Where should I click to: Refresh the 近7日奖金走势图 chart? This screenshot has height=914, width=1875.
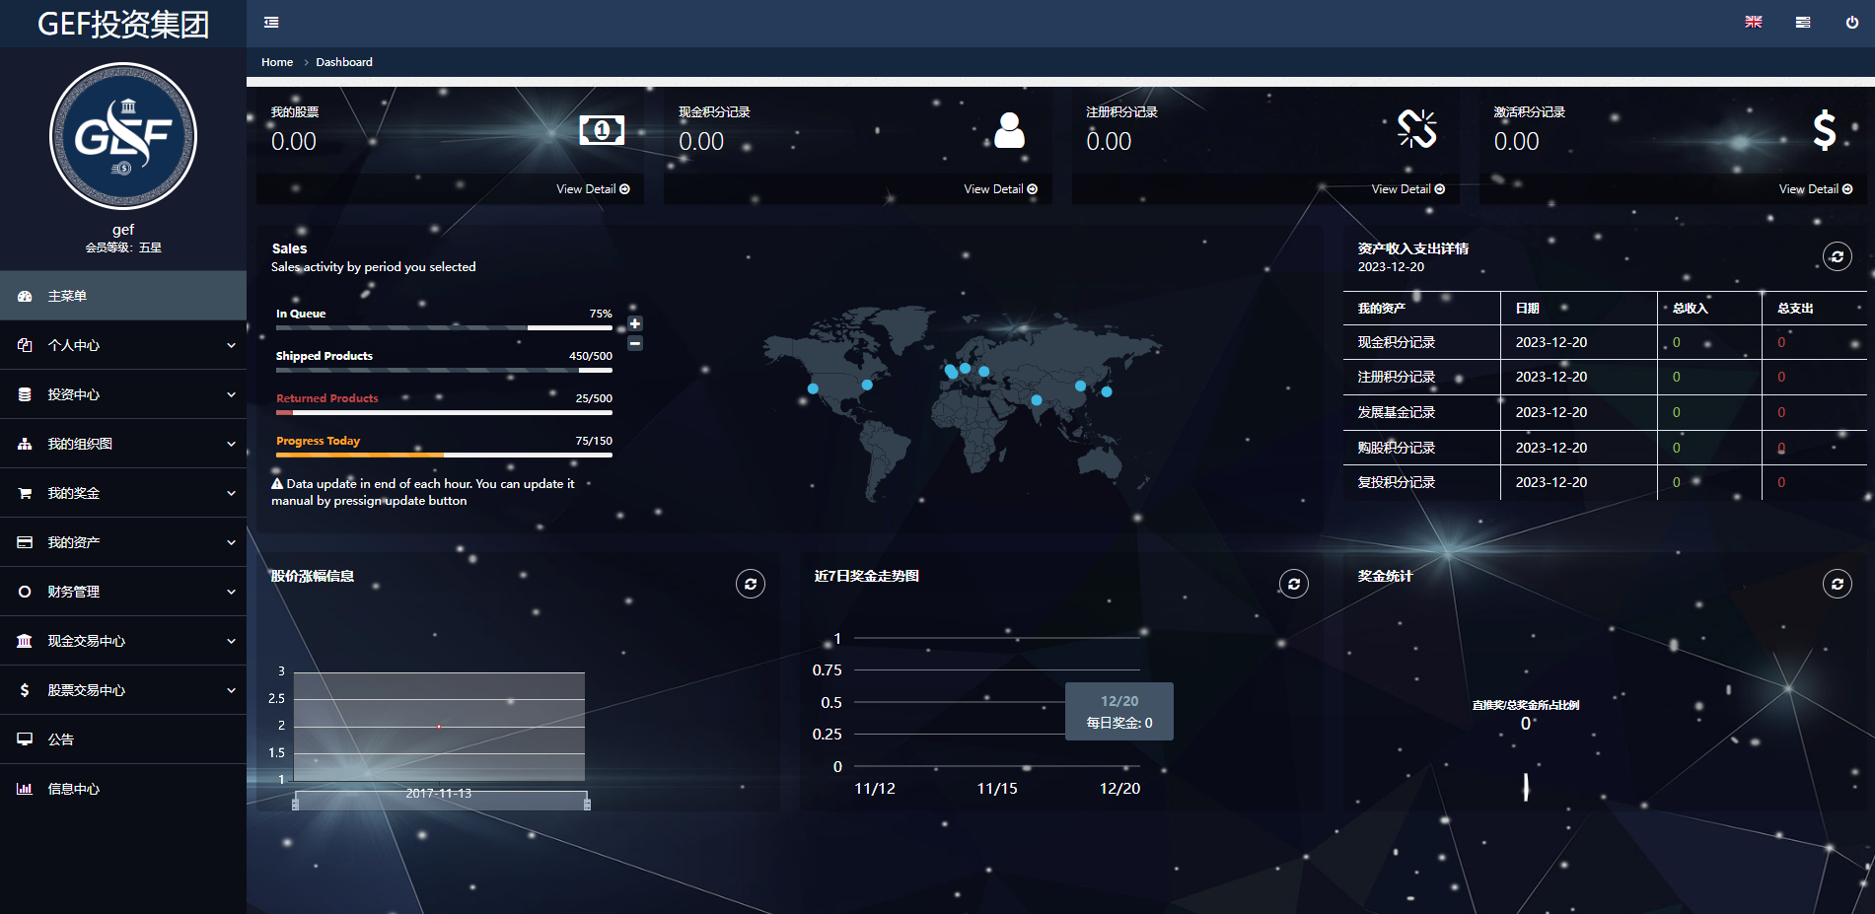pos(1294,585)
